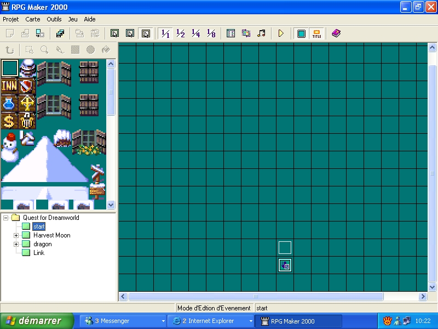The height and width of the screenshot is (329, 438).
Task: Click the Revert Map toolbar icon
Action: (95, 33)
